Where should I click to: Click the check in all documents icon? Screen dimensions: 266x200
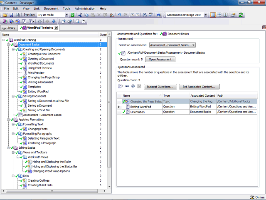69,21
